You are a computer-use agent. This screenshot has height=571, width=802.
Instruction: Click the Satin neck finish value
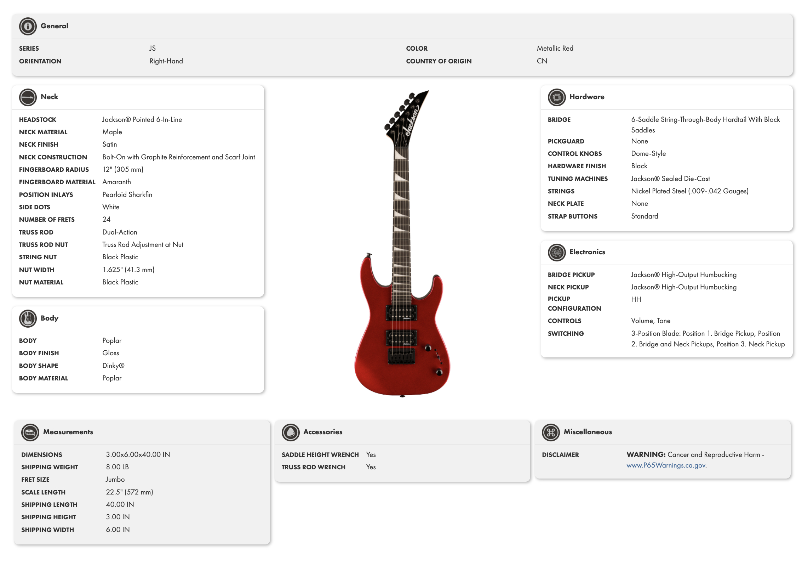click(x=110, y=144)
